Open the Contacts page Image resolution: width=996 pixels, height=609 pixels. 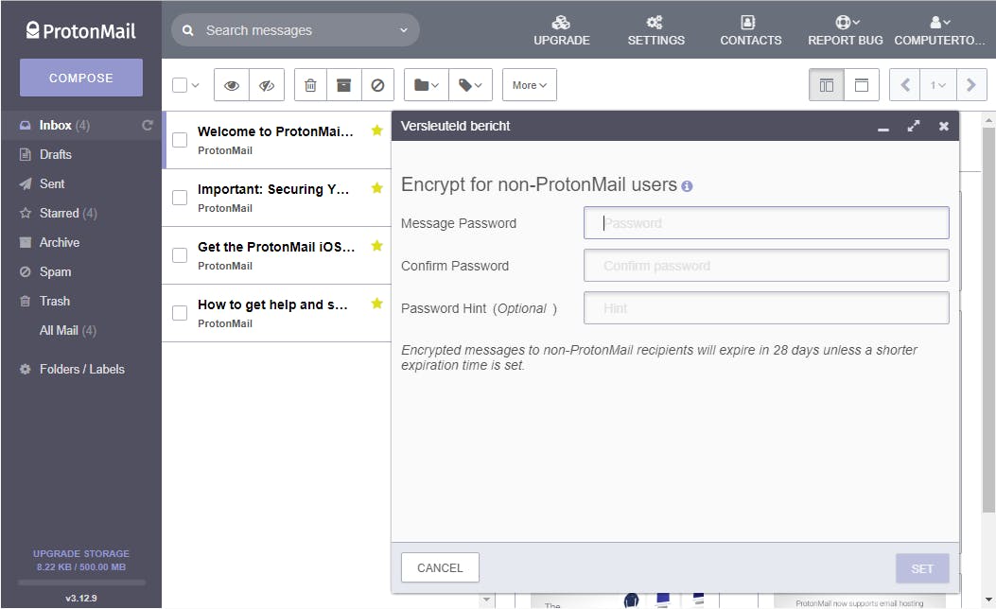[x=750, y=30]
